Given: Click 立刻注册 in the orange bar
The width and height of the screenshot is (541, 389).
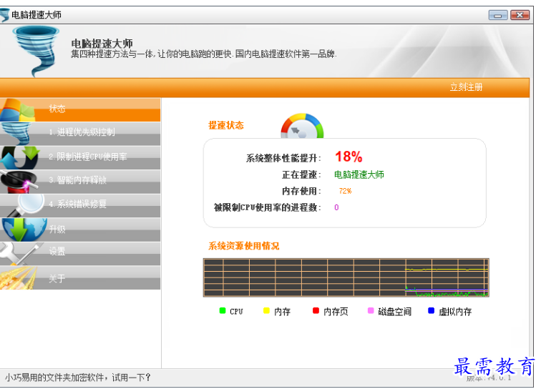Looking at the screenshot, I should [466, 87].
